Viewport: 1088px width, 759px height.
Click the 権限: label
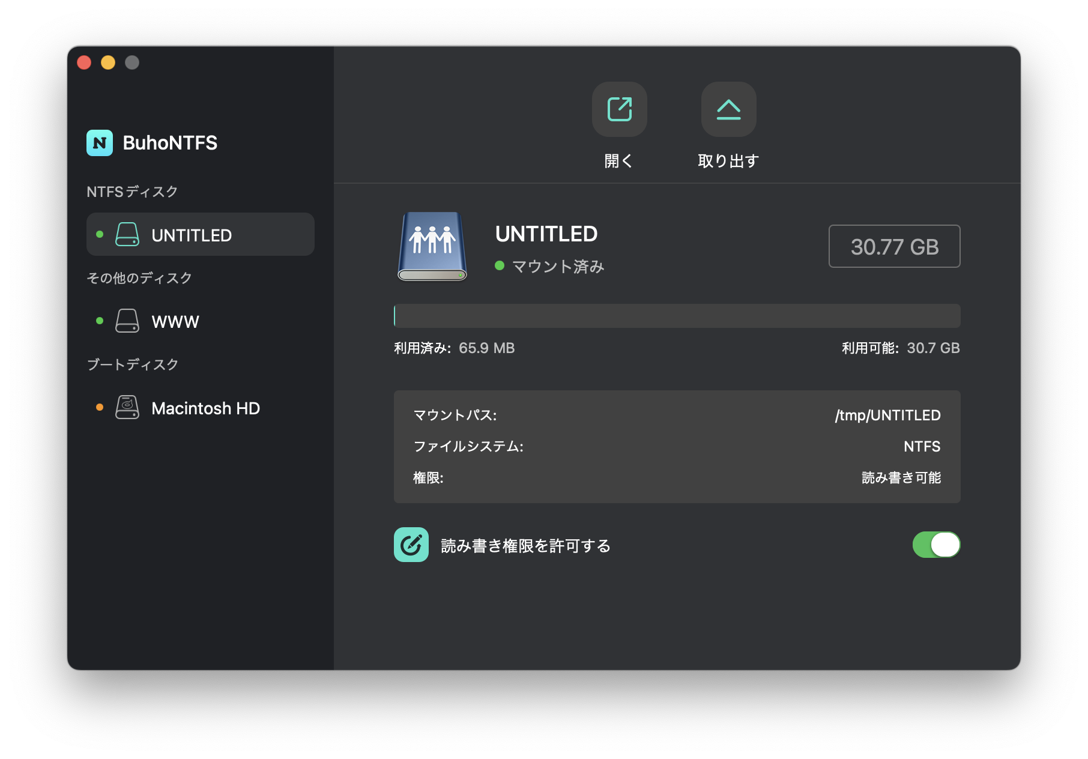428,477
